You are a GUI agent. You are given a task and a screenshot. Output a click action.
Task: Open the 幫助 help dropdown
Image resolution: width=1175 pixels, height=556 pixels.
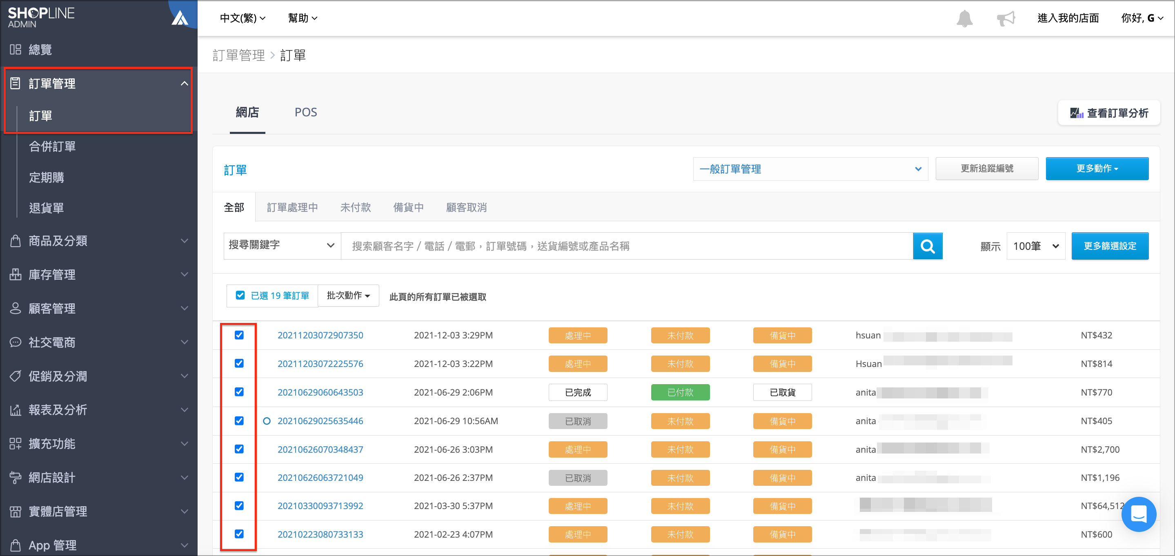coord(303,18)
